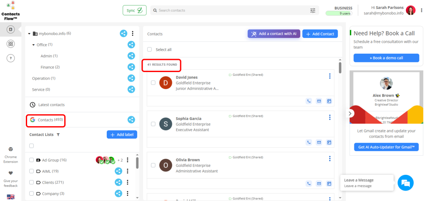Enable the Clients label checkbox
Screen dimensions: 427x201
tap(31, 182)
